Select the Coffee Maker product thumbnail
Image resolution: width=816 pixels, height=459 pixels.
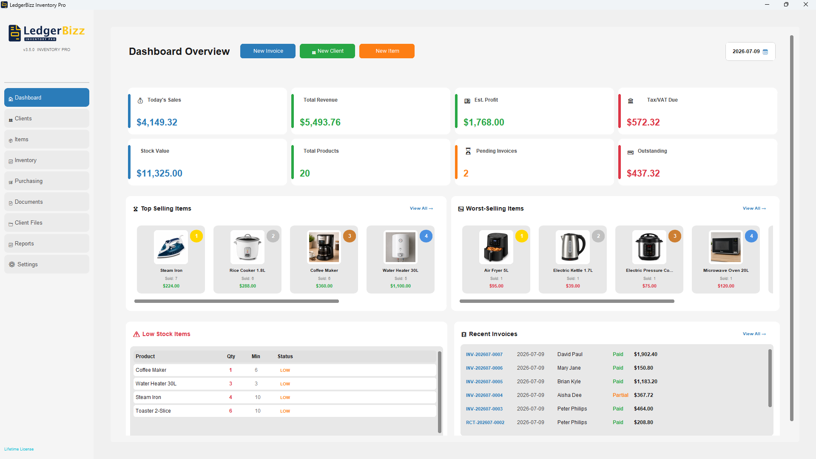324,247
